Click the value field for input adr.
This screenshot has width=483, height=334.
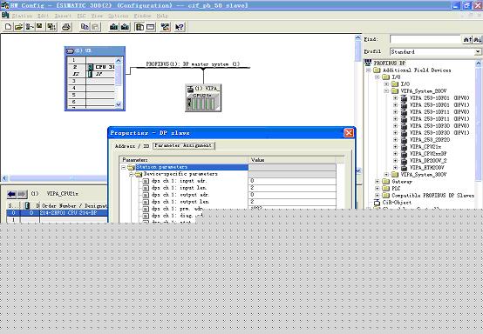tap(292, 181)
